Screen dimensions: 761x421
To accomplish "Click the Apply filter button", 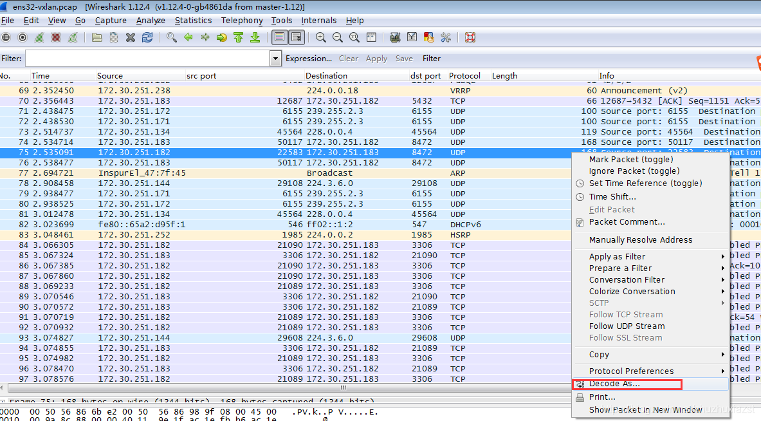I will [376, 59].
